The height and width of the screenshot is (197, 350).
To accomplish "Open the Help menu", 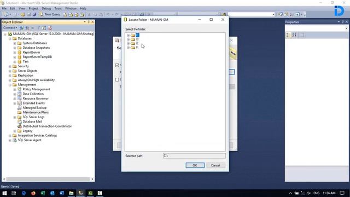I will click(83, 9).
